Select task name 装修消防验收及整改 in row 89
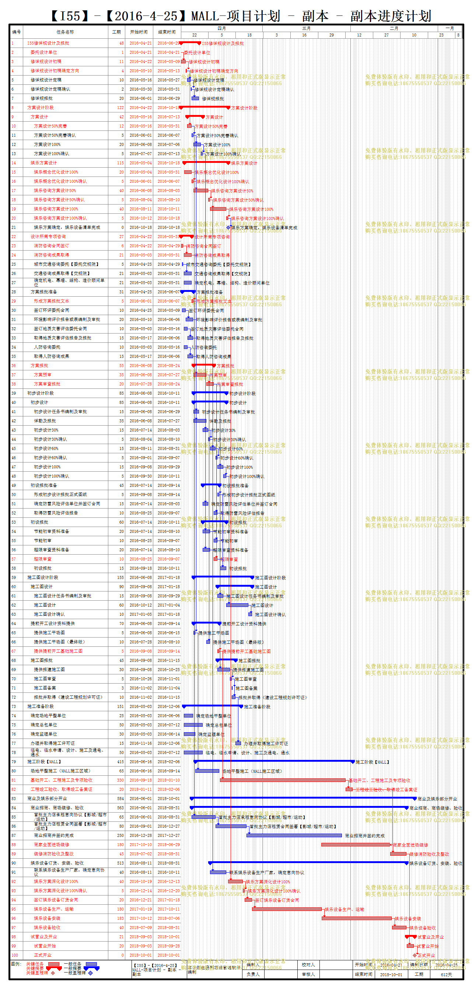The image size is (472, 988). tap(54, 854)
